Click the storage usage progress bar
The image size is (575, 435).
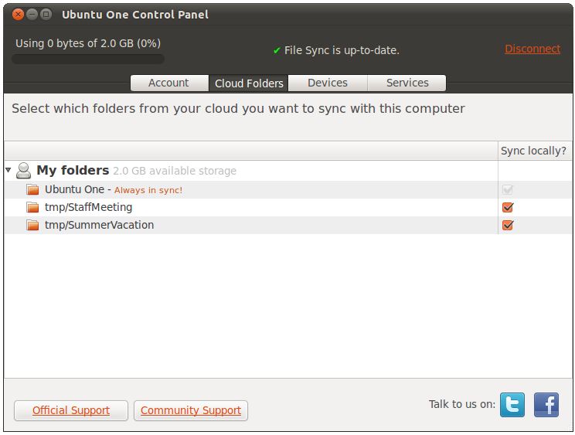(88, 59)
